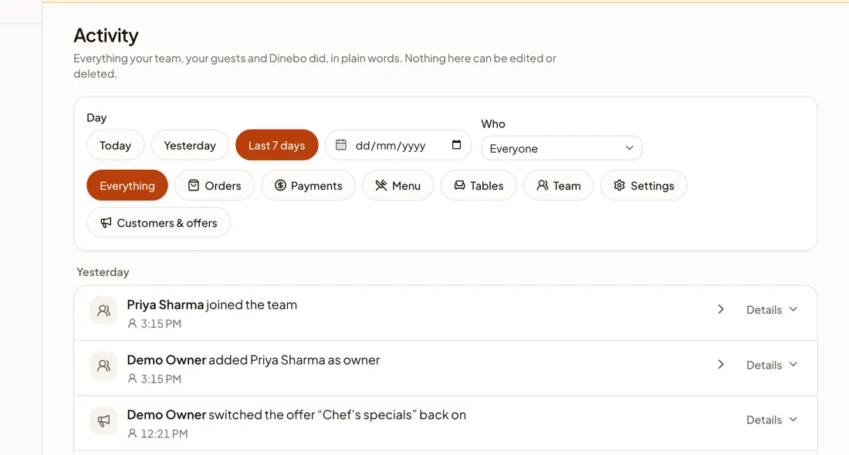Image resolution: width=849 pixels, height=455 pixels.
Task: Show only Payments activity
Action: click(x=308, y=186)
